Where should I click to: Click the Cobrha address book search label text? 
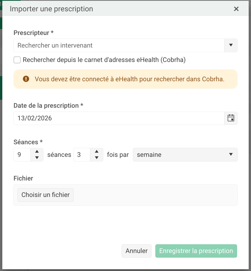pos(104,60)
